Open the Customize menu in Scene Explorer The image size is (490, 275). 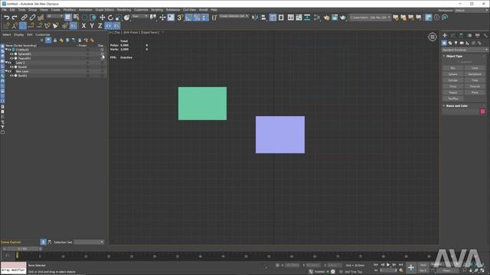point(43,35)
